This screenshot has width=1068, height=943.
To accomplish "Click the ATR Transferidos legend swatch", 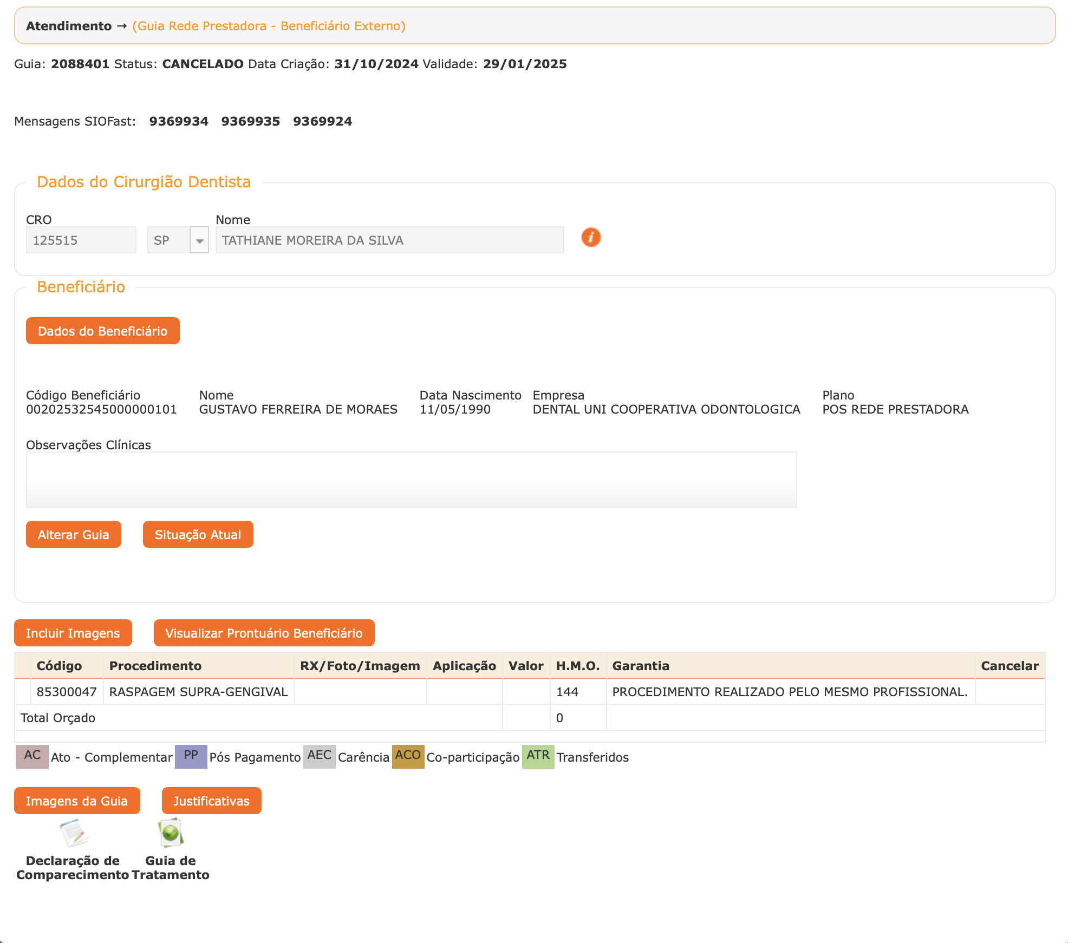I will (x=538, y=756).
